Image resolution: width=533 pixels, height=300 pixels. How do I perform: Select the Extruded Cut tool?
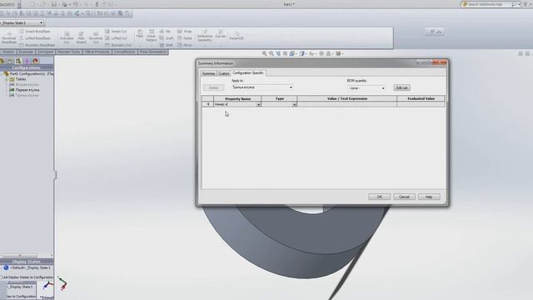[67, 37]
